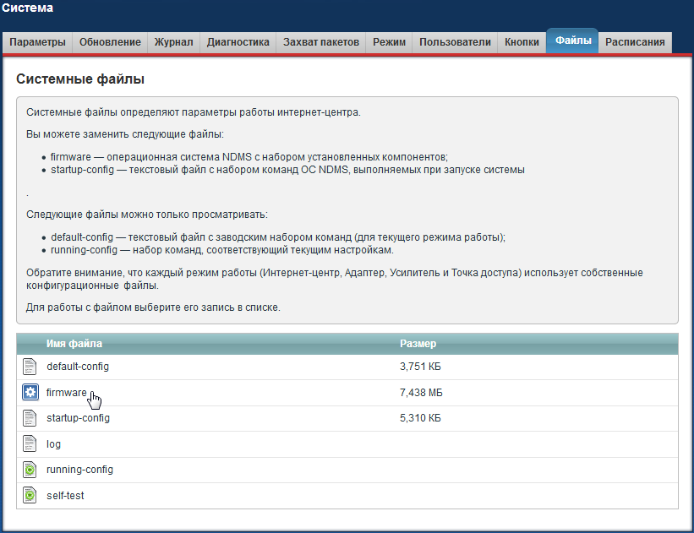Select the Захват пакетов tab
Viewport: 694px width, 533px height.
tap(321, 42)
